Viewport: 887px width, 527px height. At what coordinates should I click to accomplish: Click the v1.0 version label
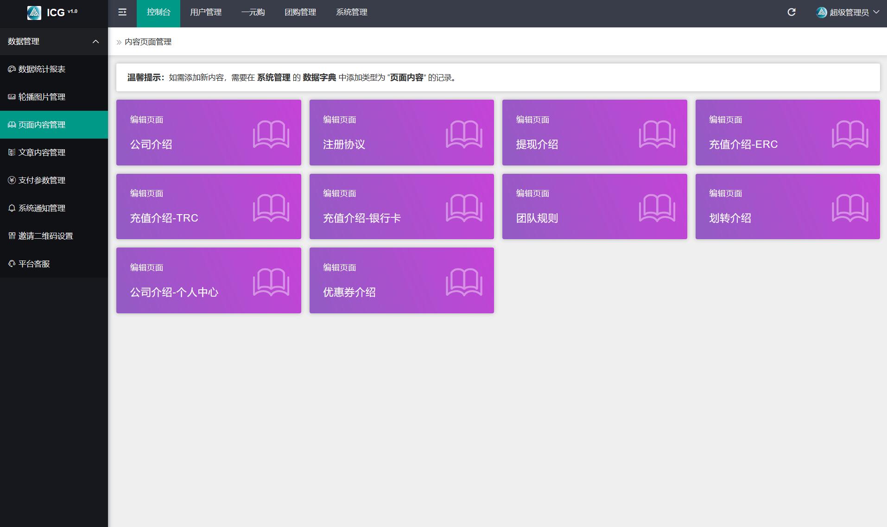pos(73,11)
